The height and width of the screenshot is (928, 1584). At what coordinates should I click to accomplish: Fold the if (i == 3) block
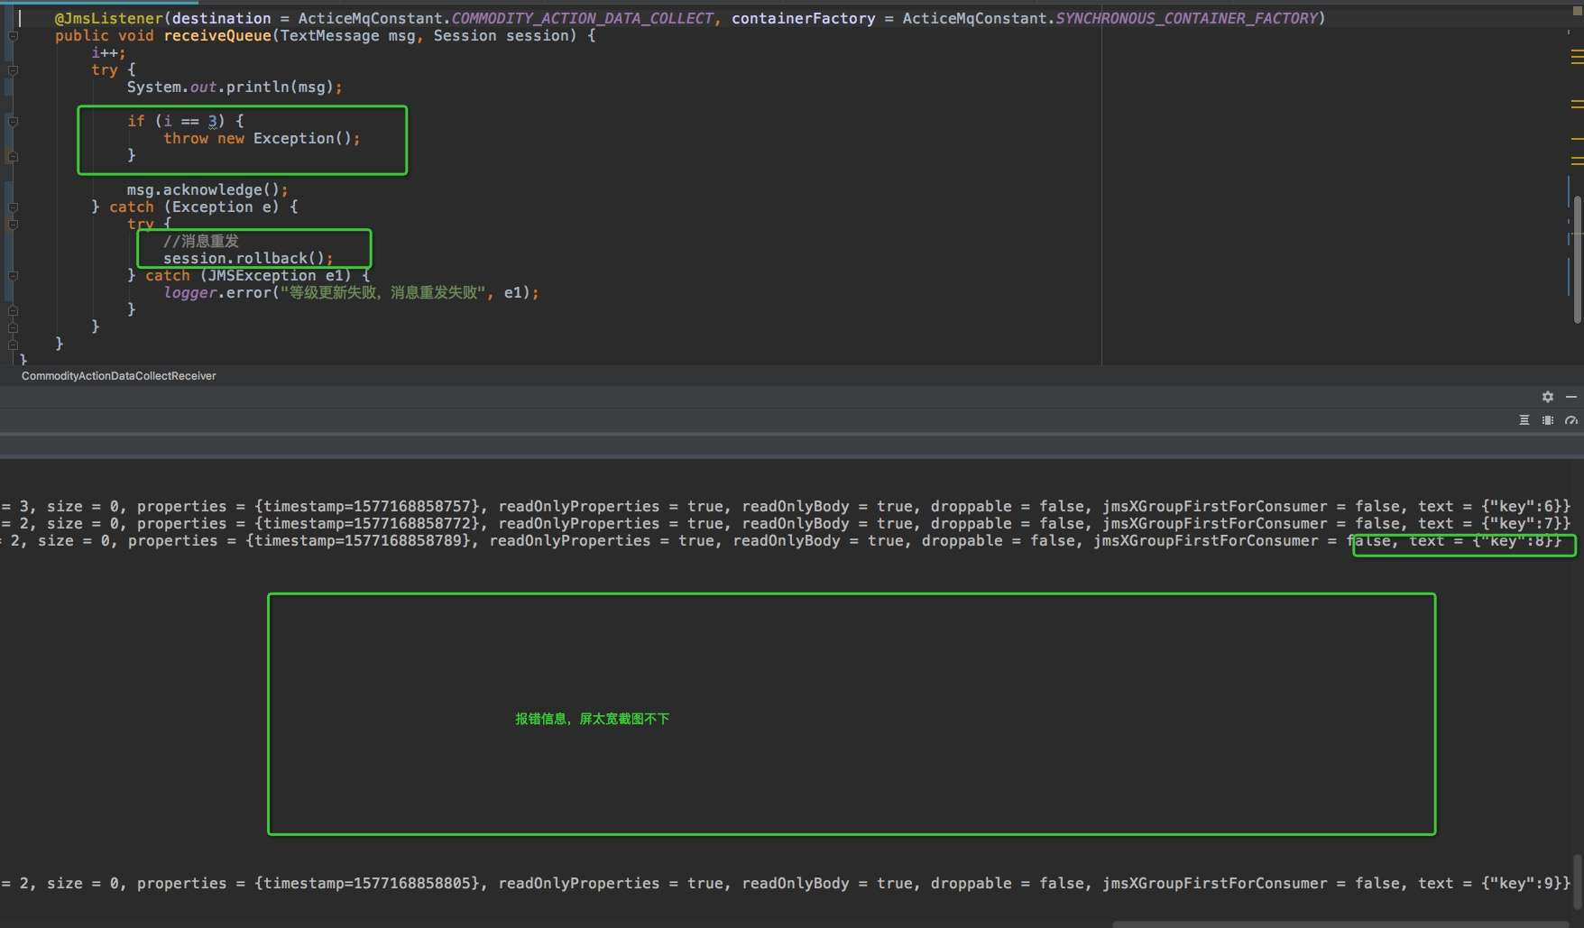click(x=13, y=122)
